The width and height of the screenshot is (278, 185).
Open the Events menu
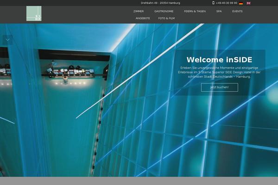[x=237, y=11]
